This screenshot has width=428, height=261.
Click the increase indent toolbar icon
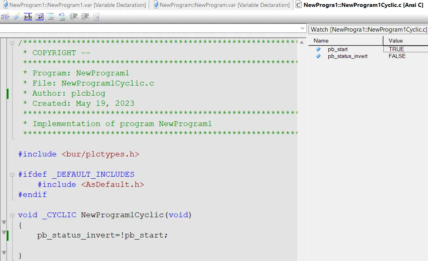pos(74,17)
